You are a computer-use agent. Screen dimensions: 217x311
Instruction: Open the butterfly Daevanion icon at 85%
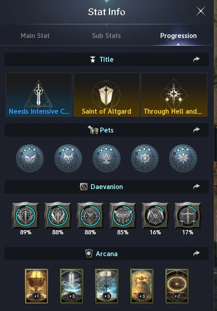click(123, 216)
